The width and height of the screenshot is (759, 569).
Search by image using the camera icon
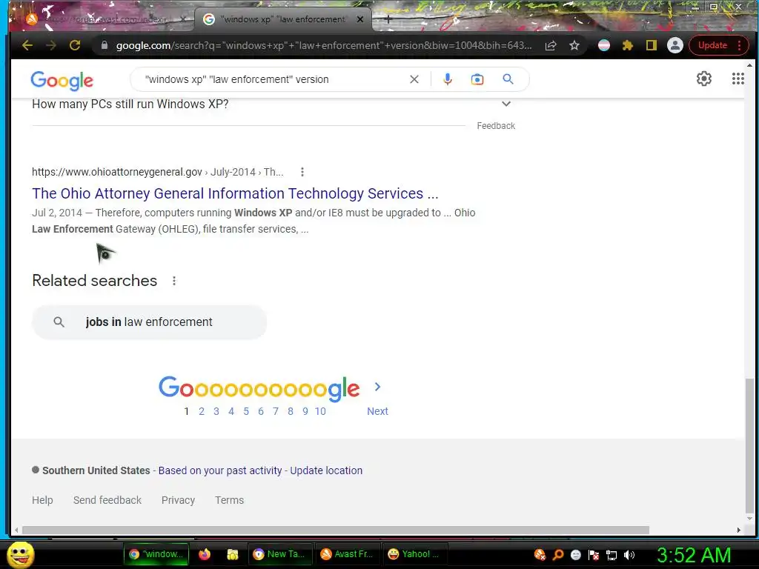click(477, 79)
